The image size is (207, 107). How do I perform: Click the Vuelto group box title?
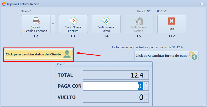pyautogui.click(x=61, y=64)
